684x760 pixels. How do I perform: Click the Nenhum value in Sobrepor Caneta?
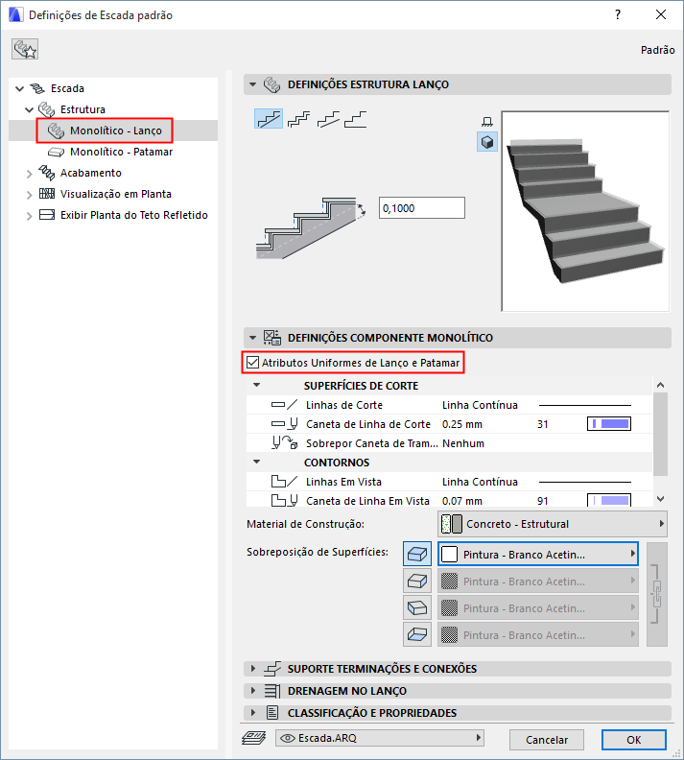[x=463, y=443]
